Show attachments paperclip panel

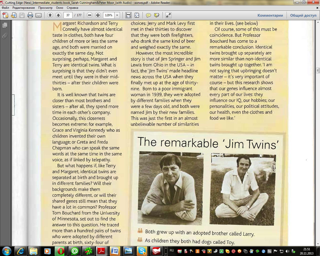click(5, 36)
